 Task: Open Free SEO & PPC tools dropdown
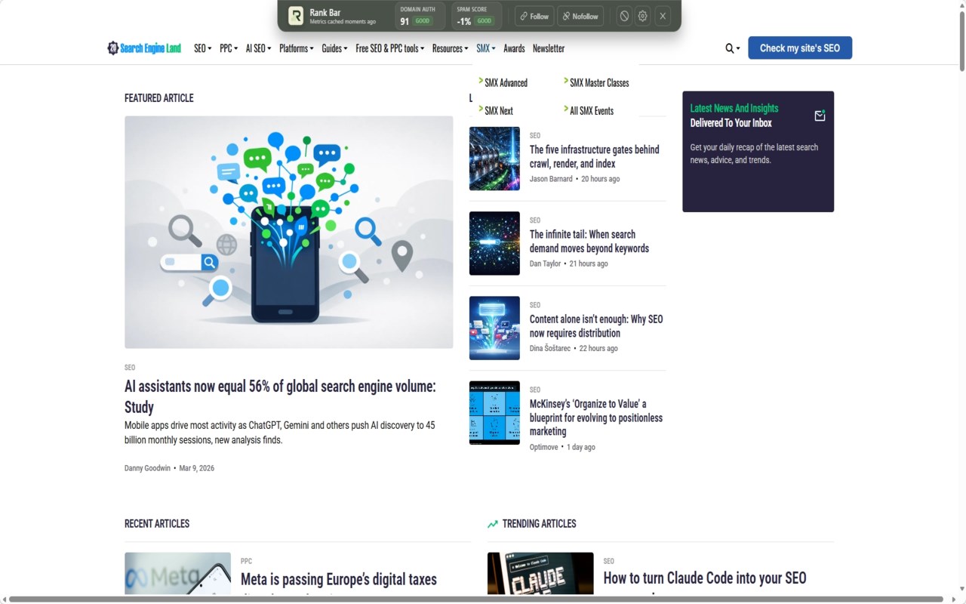click(390, 48)
